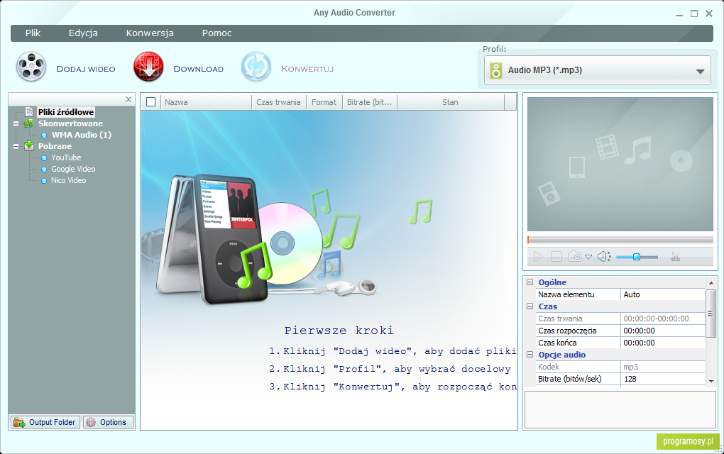This screenshot has height=454, width=724.
Task: Click the Pierwsze kroki heading text
Action: 339,331
